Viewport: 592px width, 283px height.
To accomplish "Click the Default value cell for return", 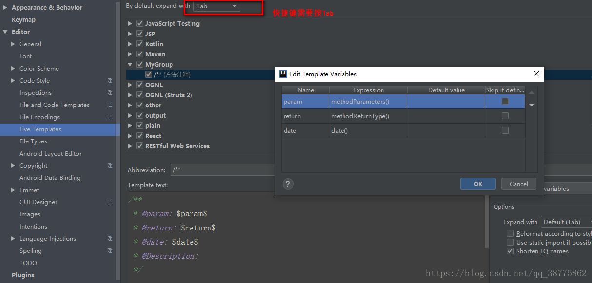I will point(446,116).
